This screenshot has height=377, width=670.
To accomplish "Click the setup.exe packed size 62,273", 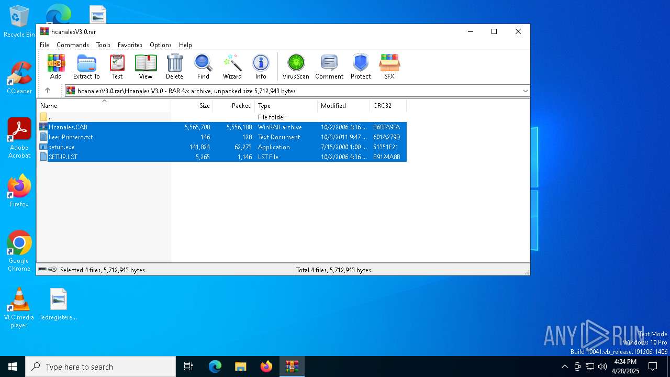I will (243, 147).
